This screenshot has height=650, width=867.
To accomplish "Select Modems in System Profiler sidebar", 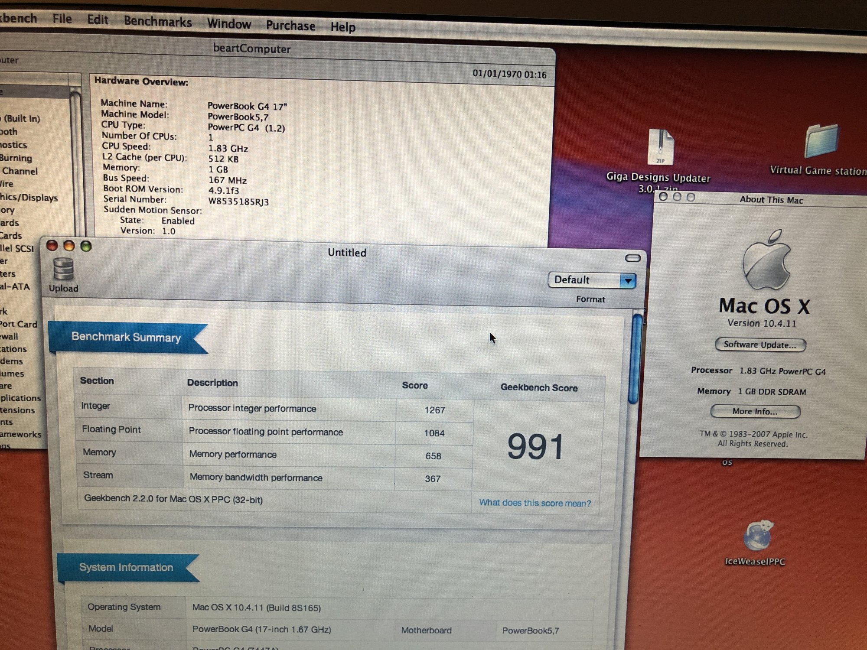I will (11, 361).
